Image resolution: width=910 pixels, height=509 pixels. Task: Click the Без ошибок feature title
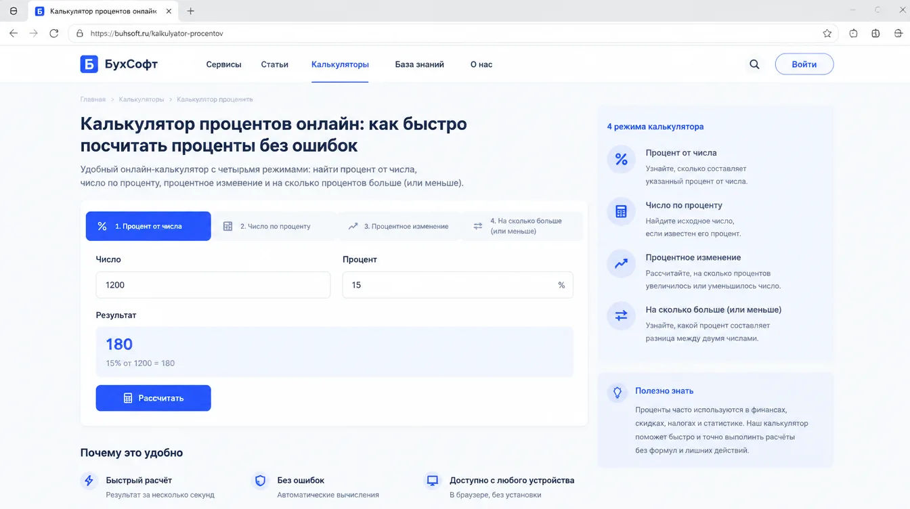click(x=301, y=480)
